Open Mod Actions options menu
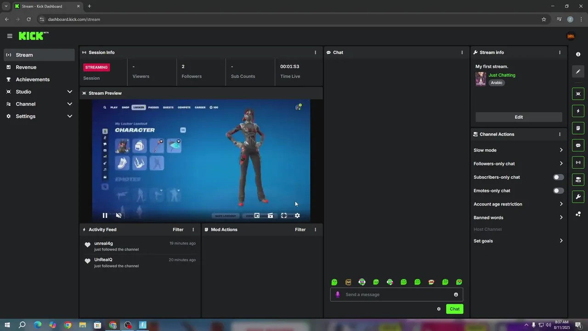 (x=315, y=229)
